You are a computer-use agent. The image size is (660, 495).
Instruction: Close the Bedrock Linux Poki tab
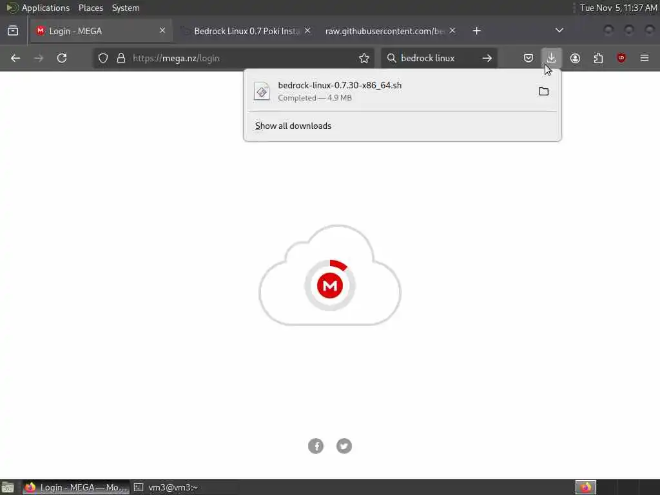tap(307, 30)
